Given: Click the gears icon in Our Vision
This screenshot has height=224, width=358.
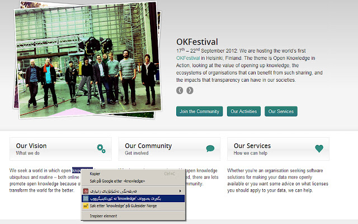Looking at the screenshot, I should (101, 148).
